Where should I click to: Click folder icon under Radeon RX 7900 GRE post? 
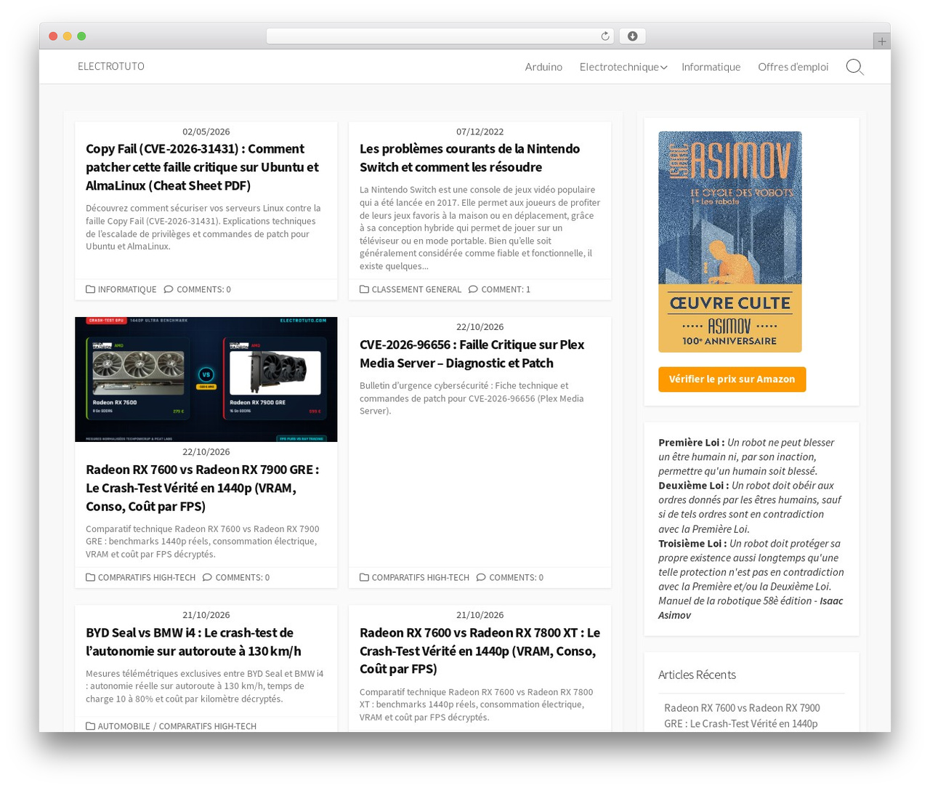coord(91,577)
